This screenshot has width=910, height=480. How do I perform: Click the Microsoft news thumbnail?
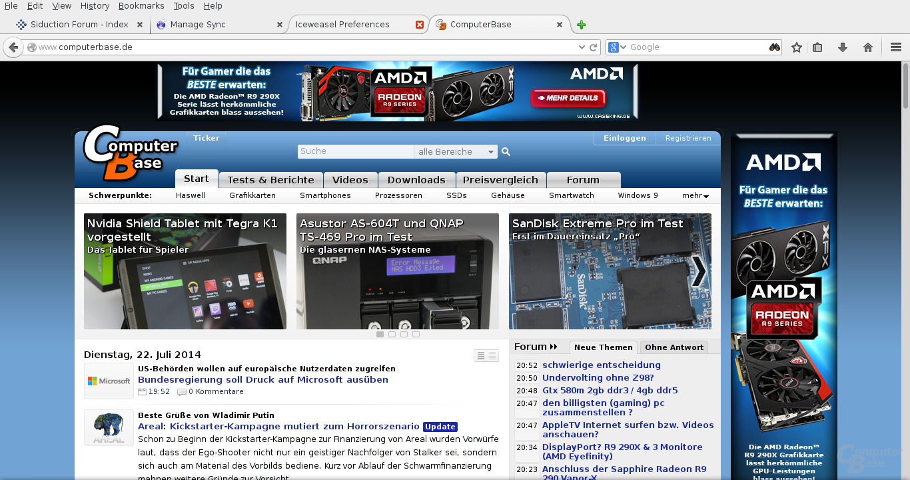(109, 381)
